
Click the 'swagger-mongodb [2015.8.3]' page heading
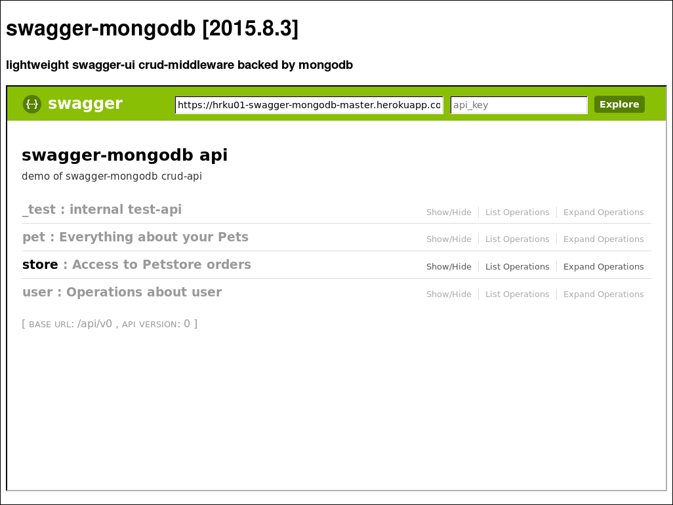(152, 28)
